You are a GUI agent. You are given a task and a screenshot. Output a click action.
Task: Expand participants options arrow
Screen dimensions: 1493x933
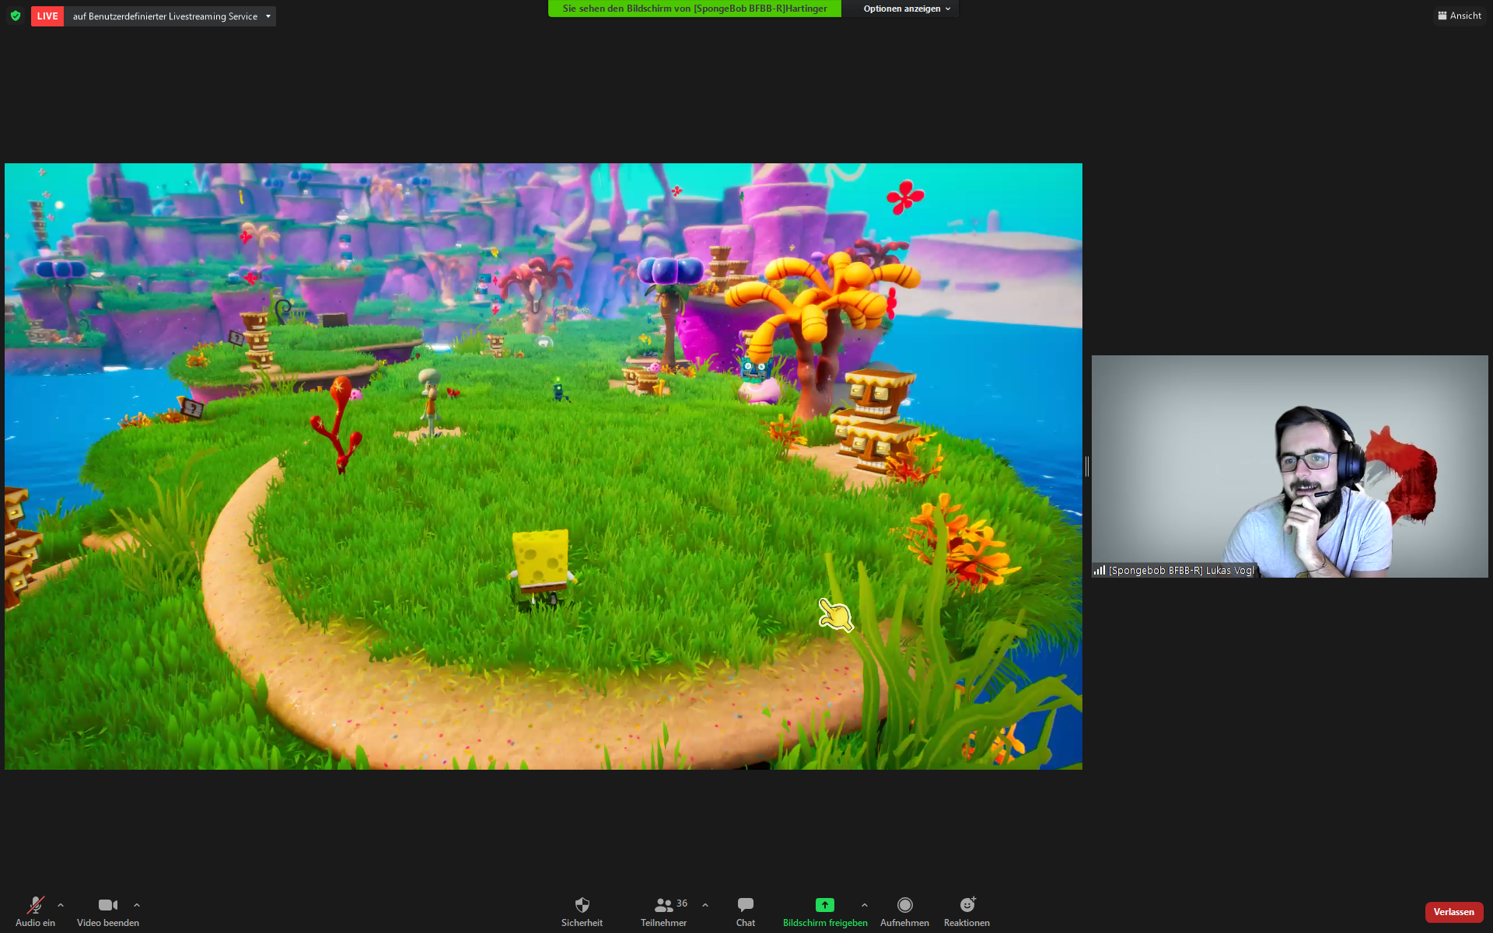click(x=705, y=905)
